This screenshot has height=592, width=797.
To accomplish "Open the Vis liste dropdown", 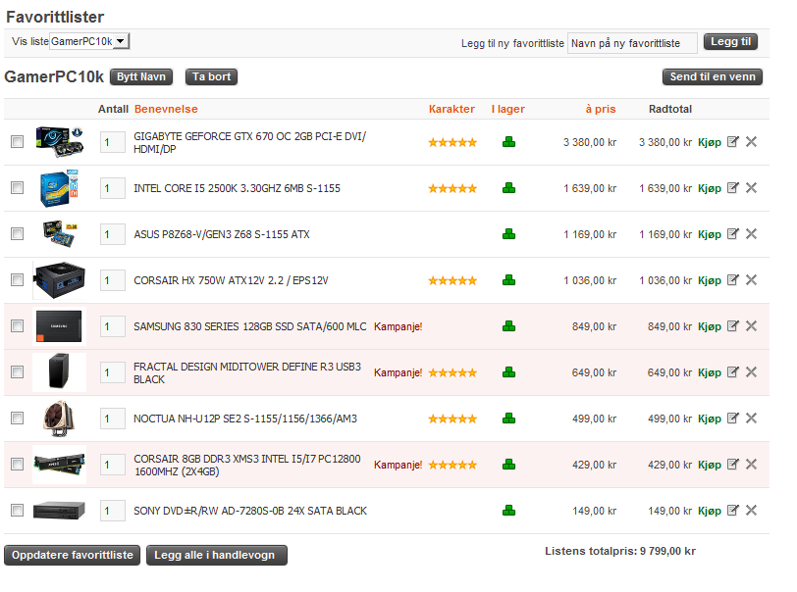I will 89,41.
